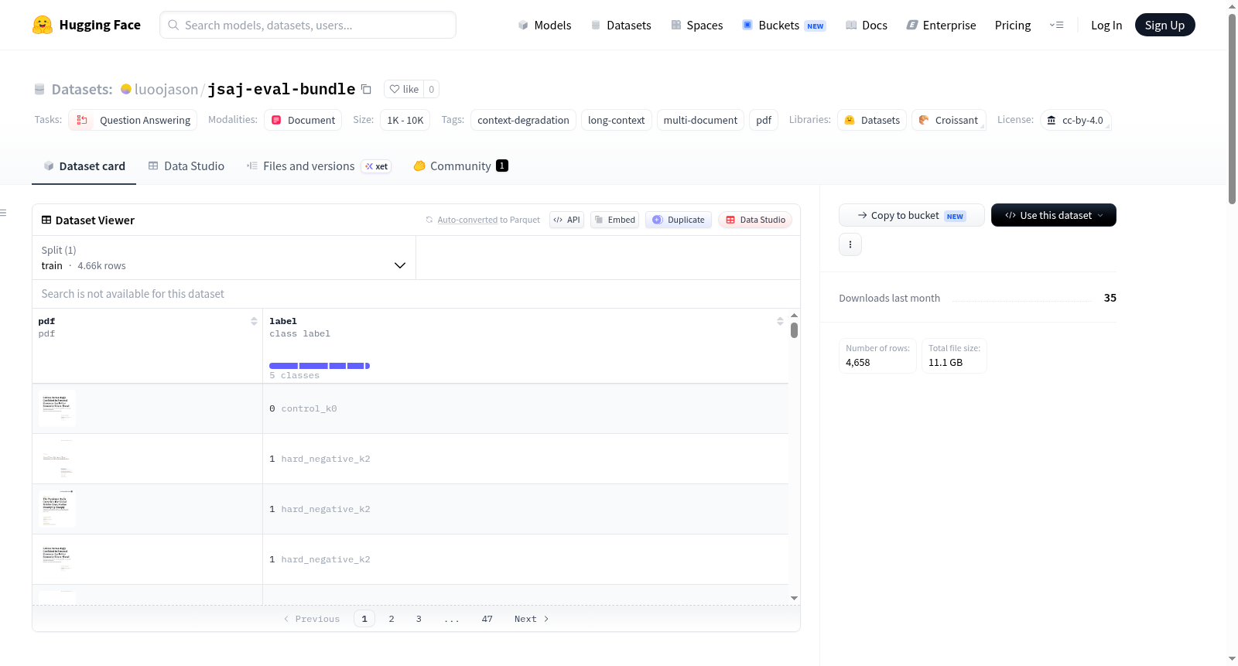Click the luoojason avatar icon
This screenshot has height=666, width=1238.
tap(126, 89)
